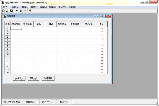Expand more options for channel 10
Screen dimensions: 159x106
tap(101, 55)
